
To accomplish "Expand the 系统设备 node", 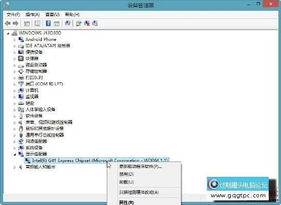I will point(15,148).
